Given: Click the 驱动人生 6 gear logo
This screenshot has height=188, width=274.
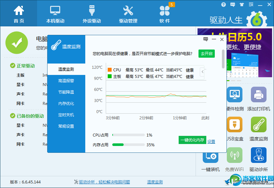Looking at the screenshot, I should (257, 20).
